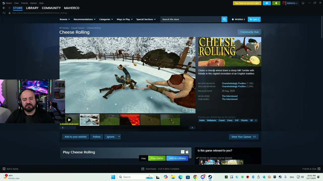Click the Maherco profile avatar
The image size is (323, 181).
point(284,3)
